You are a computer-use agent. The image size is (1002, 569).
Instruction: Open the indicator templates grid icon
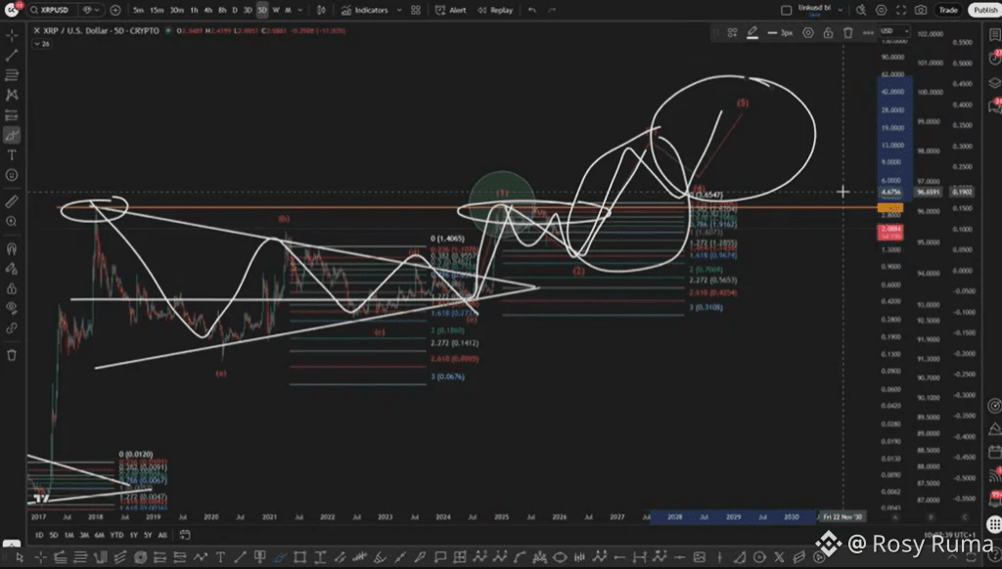click(x=416, y=10)
